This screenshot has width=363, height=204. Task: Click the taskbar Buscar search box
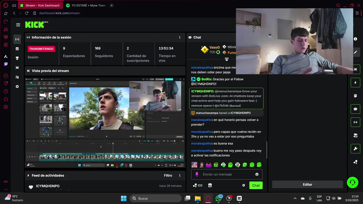coord(156,198)
